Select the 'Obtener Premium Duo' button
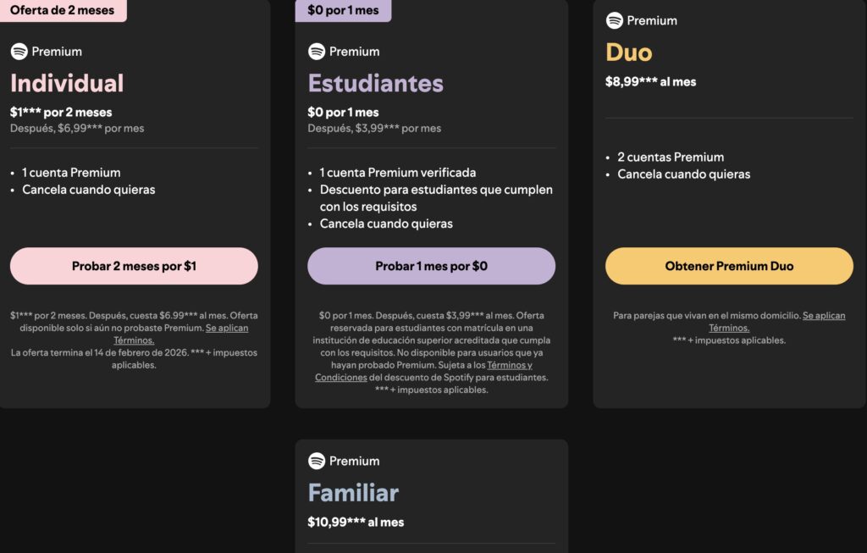867x553 pixels. [x=729, y=266]
